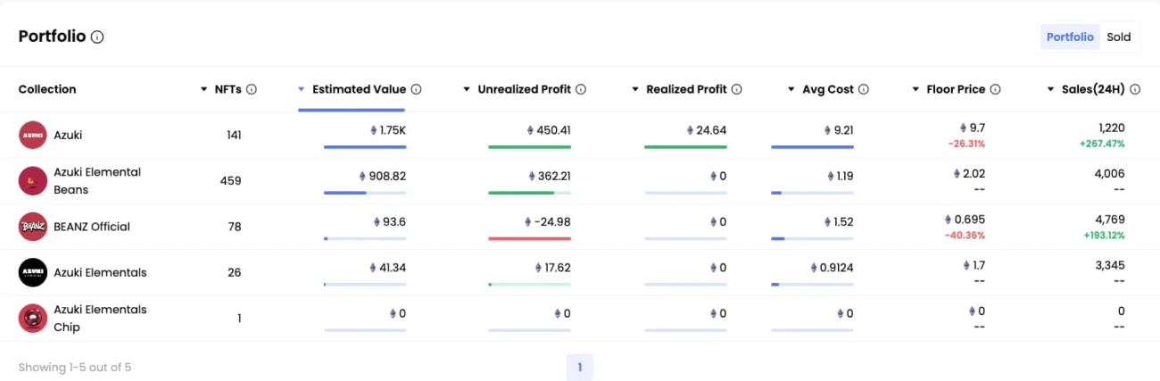Image resolution: width=1160 pixels, height=381 pixels.
Task: Go to page 1
Action: (x=579, y=367)
